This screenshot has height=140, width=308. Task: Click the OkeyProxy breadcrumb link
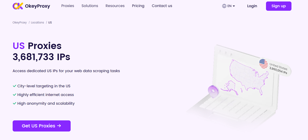click(x=20, y=22)
